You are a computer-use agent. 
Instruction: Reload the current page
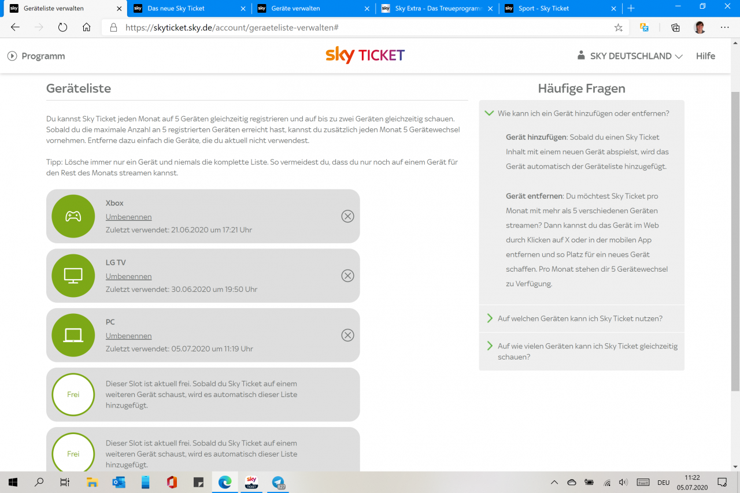pyautogui.click(x=62, y=28)
